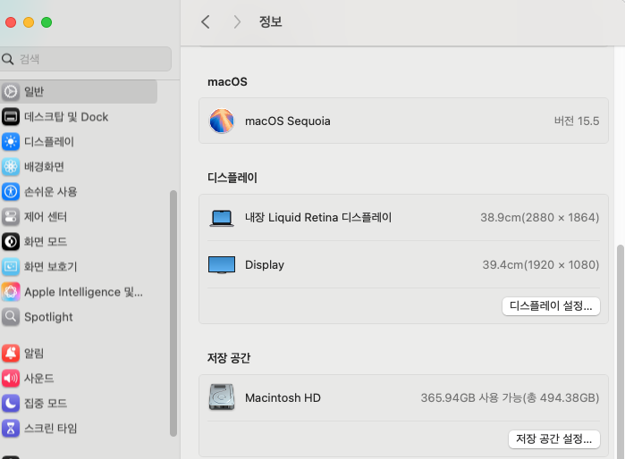Open 배경화면 wallpaper settings icon
Viewport: 625px width, 459px height.
(x=11, y=167)
